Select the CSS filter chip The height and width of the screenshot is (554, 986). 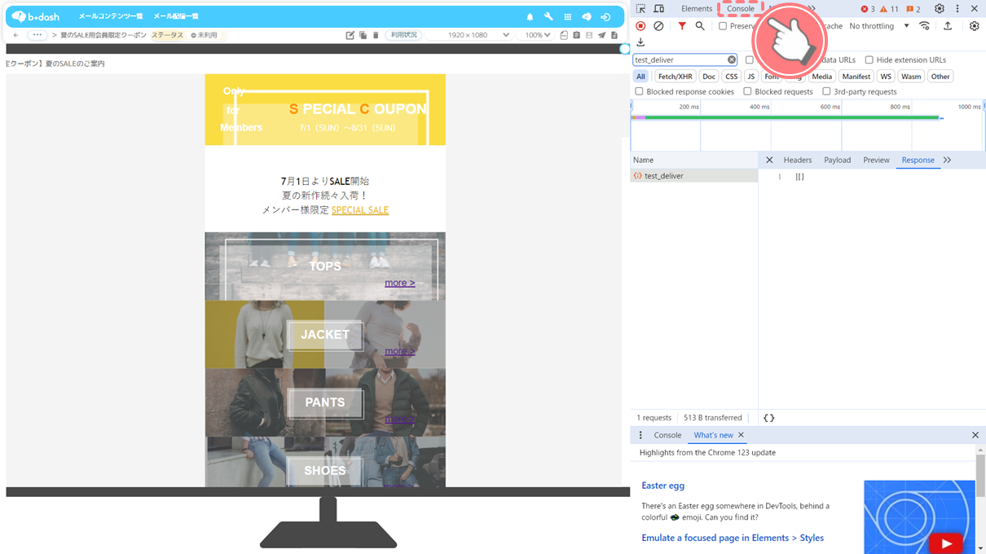pos(732,77)
